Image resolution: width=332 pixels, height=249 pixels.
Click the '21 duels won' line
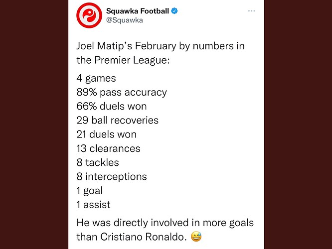click(107, 134)
